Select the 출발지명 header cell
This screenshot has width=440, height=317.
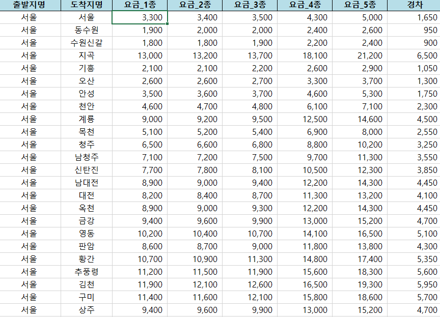(x=31, y=5)
